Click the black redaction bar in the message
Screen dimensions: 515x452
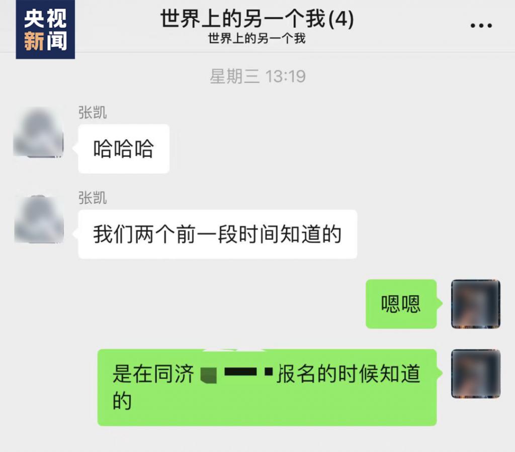[x=240, y=372]
